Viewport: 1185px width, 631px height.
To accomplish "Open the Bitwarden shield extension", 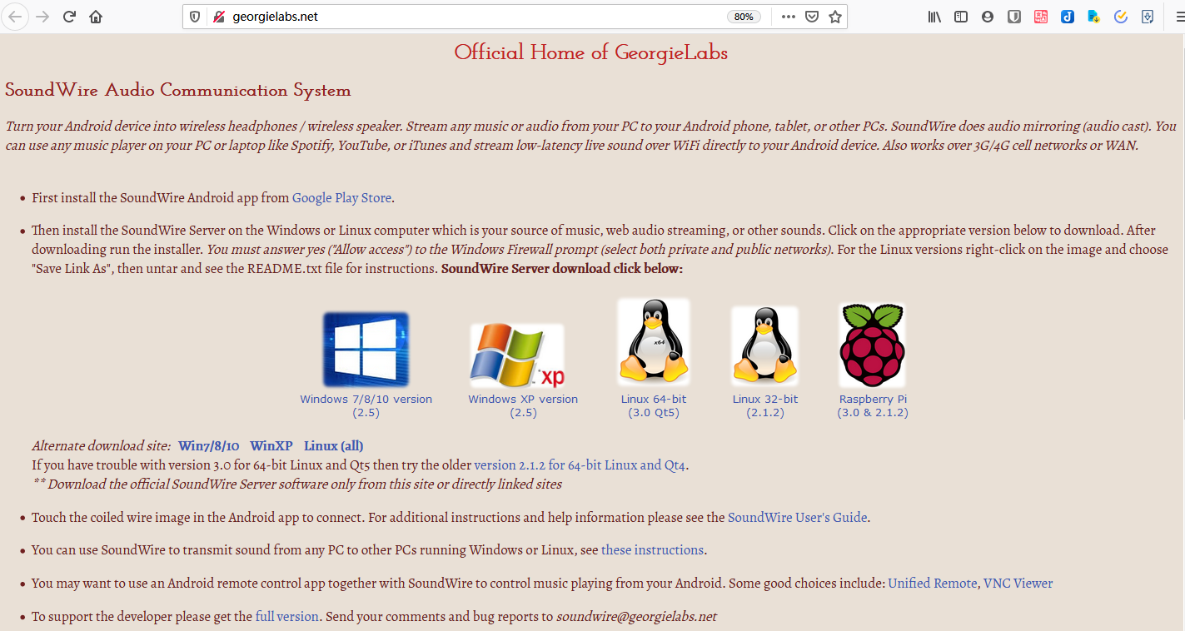I will [1014, 17].
